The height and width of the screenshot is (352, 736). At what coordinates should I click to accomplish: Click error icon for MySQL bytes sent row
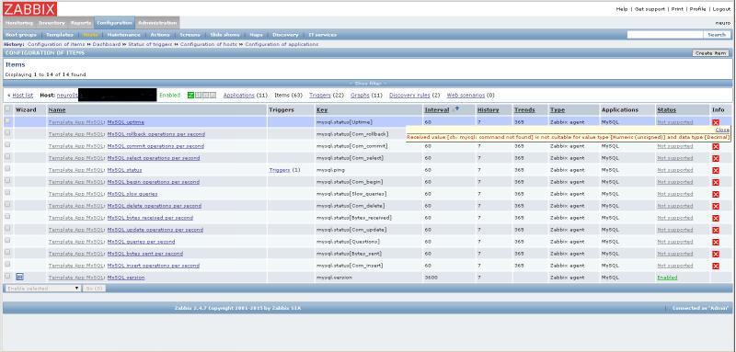[716, 254]
